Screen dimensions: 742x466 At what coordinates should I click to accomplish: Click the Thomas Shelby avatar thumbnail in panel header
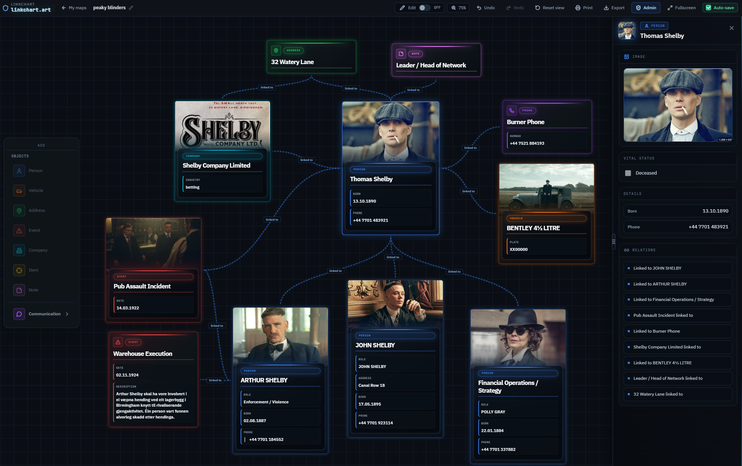(x=627, y=31)
